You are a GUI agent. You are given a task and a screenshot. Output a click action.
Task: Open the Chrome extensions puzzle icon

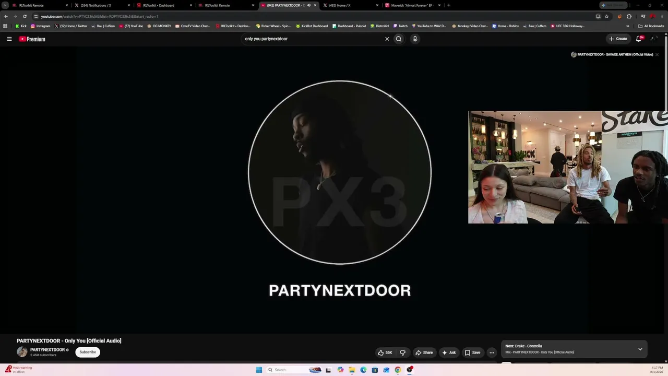[629, 16]
